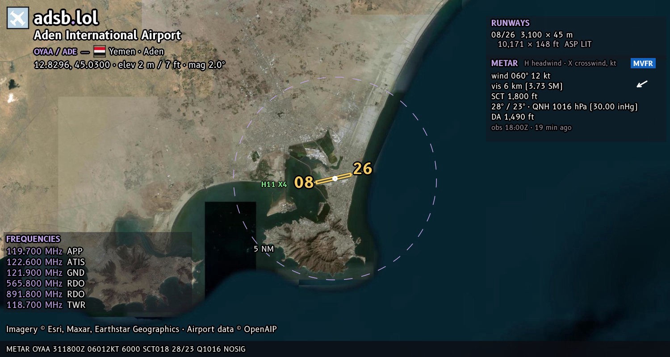Click the imagery attribution credit line
670x357 pixels.
(x=142, y=329)
